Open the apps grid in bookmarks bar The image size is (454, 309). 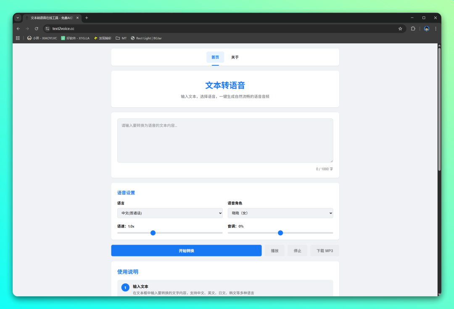18,38
